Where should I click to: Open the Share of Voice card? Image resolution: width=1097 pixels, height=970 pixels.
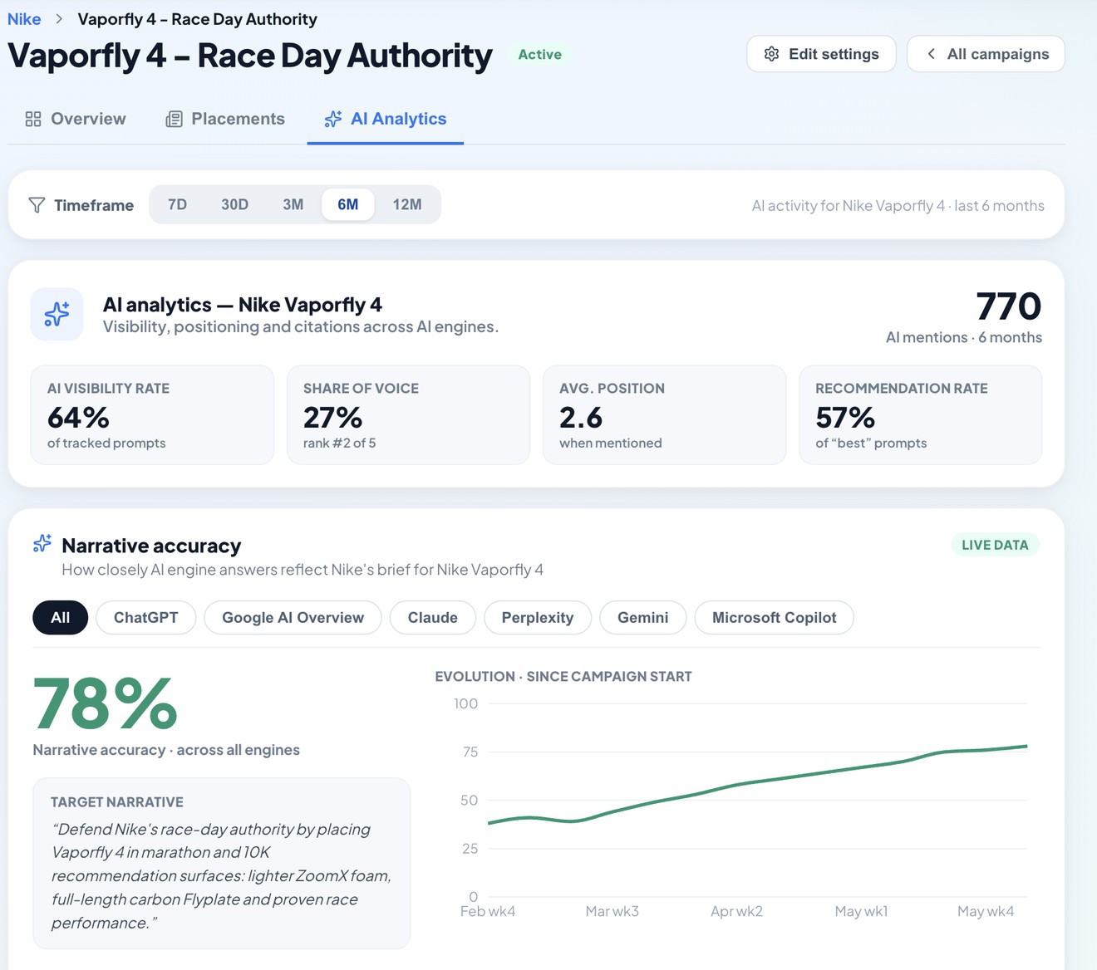[x=408, y=414]
